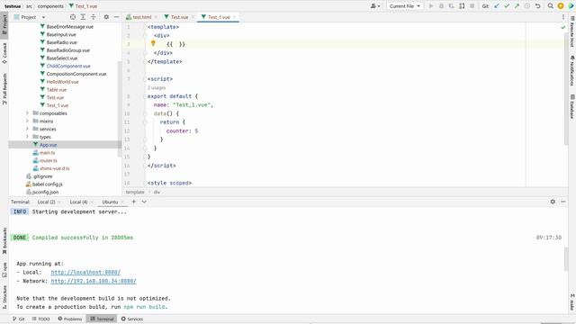Toggle the Notifications right sidebar button

572,70
